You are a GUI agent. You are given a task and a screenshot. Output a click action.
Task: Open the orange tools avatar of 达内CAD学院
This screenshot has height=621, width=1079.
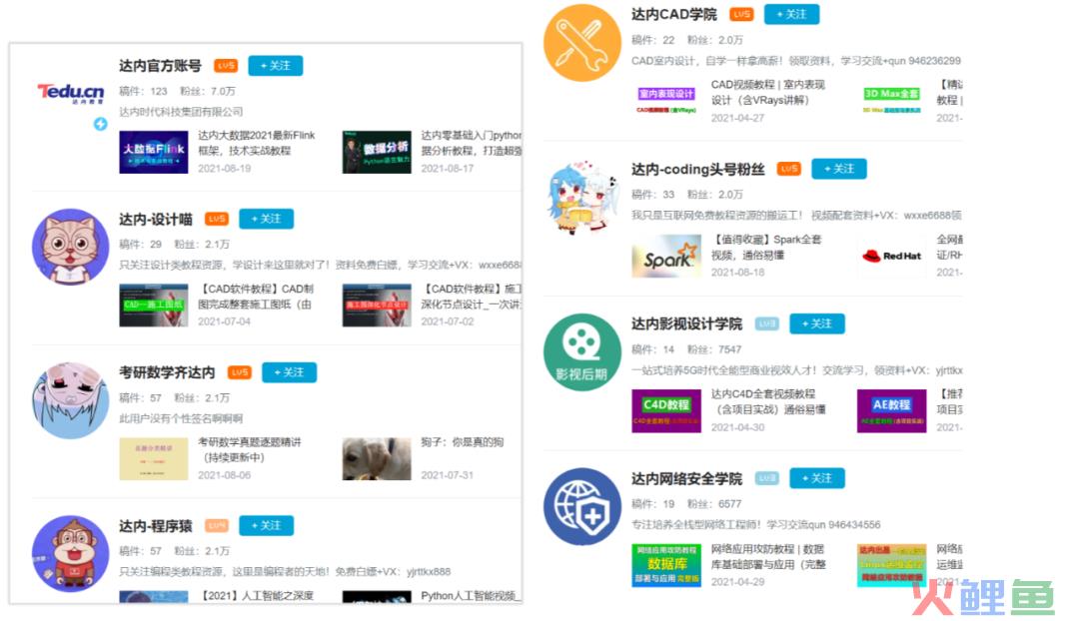582,43
